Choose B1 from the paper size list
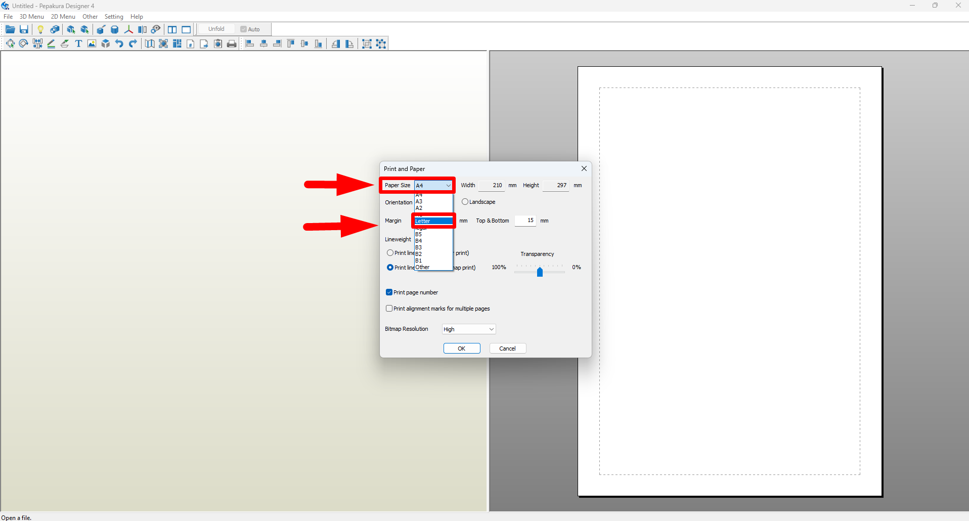This screenshot has height=521, width=969. pyautogui.click(x=433, y=260)
